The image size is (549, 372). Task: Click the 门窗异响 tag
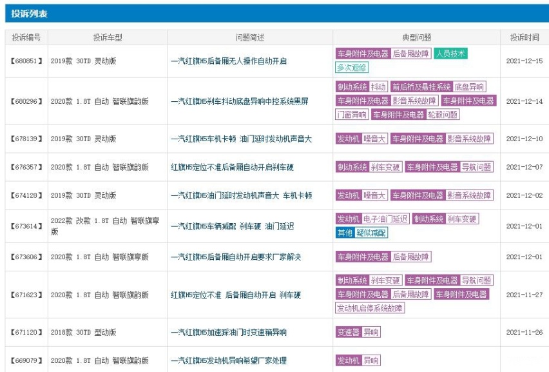352,115
